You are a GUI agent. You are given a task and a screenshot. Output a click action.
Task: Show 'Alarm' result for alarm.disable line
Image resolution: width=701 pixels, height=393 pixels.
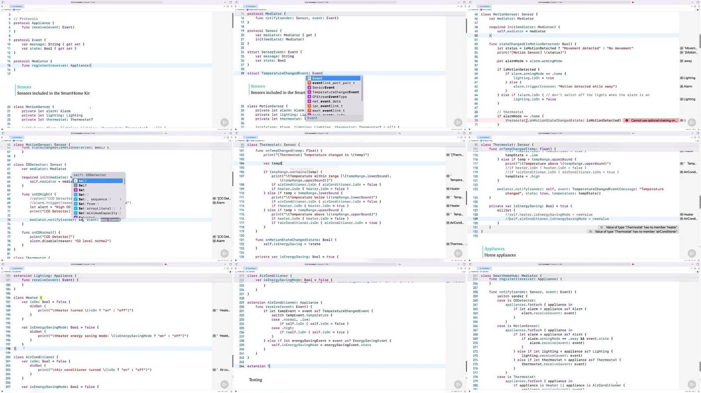click(x=219, y=241)
